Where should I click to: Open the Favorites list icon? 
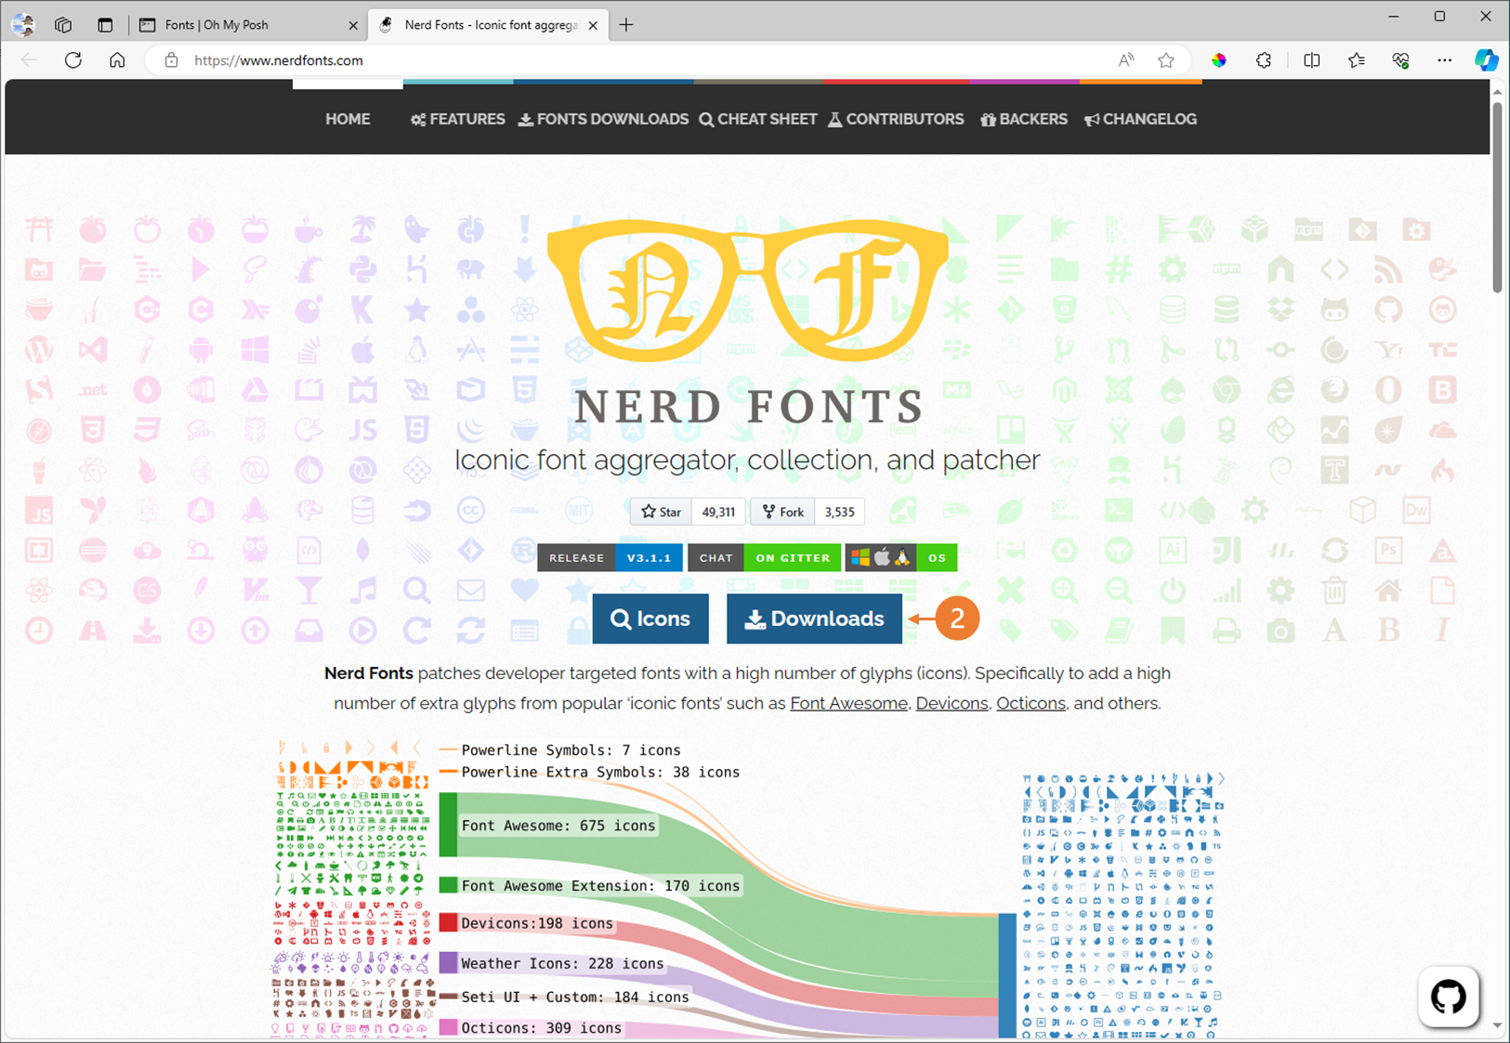coord(1357,60)
